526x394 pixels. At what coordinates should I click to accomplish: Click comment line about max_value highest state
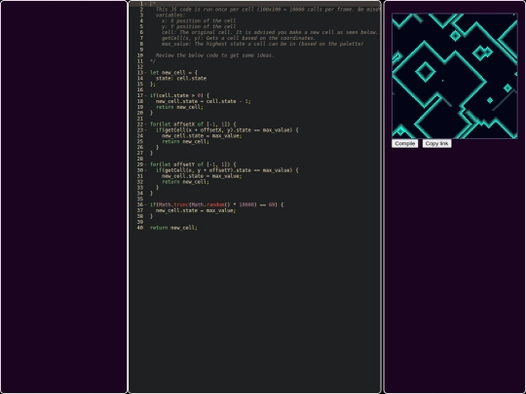pos(263,44)
